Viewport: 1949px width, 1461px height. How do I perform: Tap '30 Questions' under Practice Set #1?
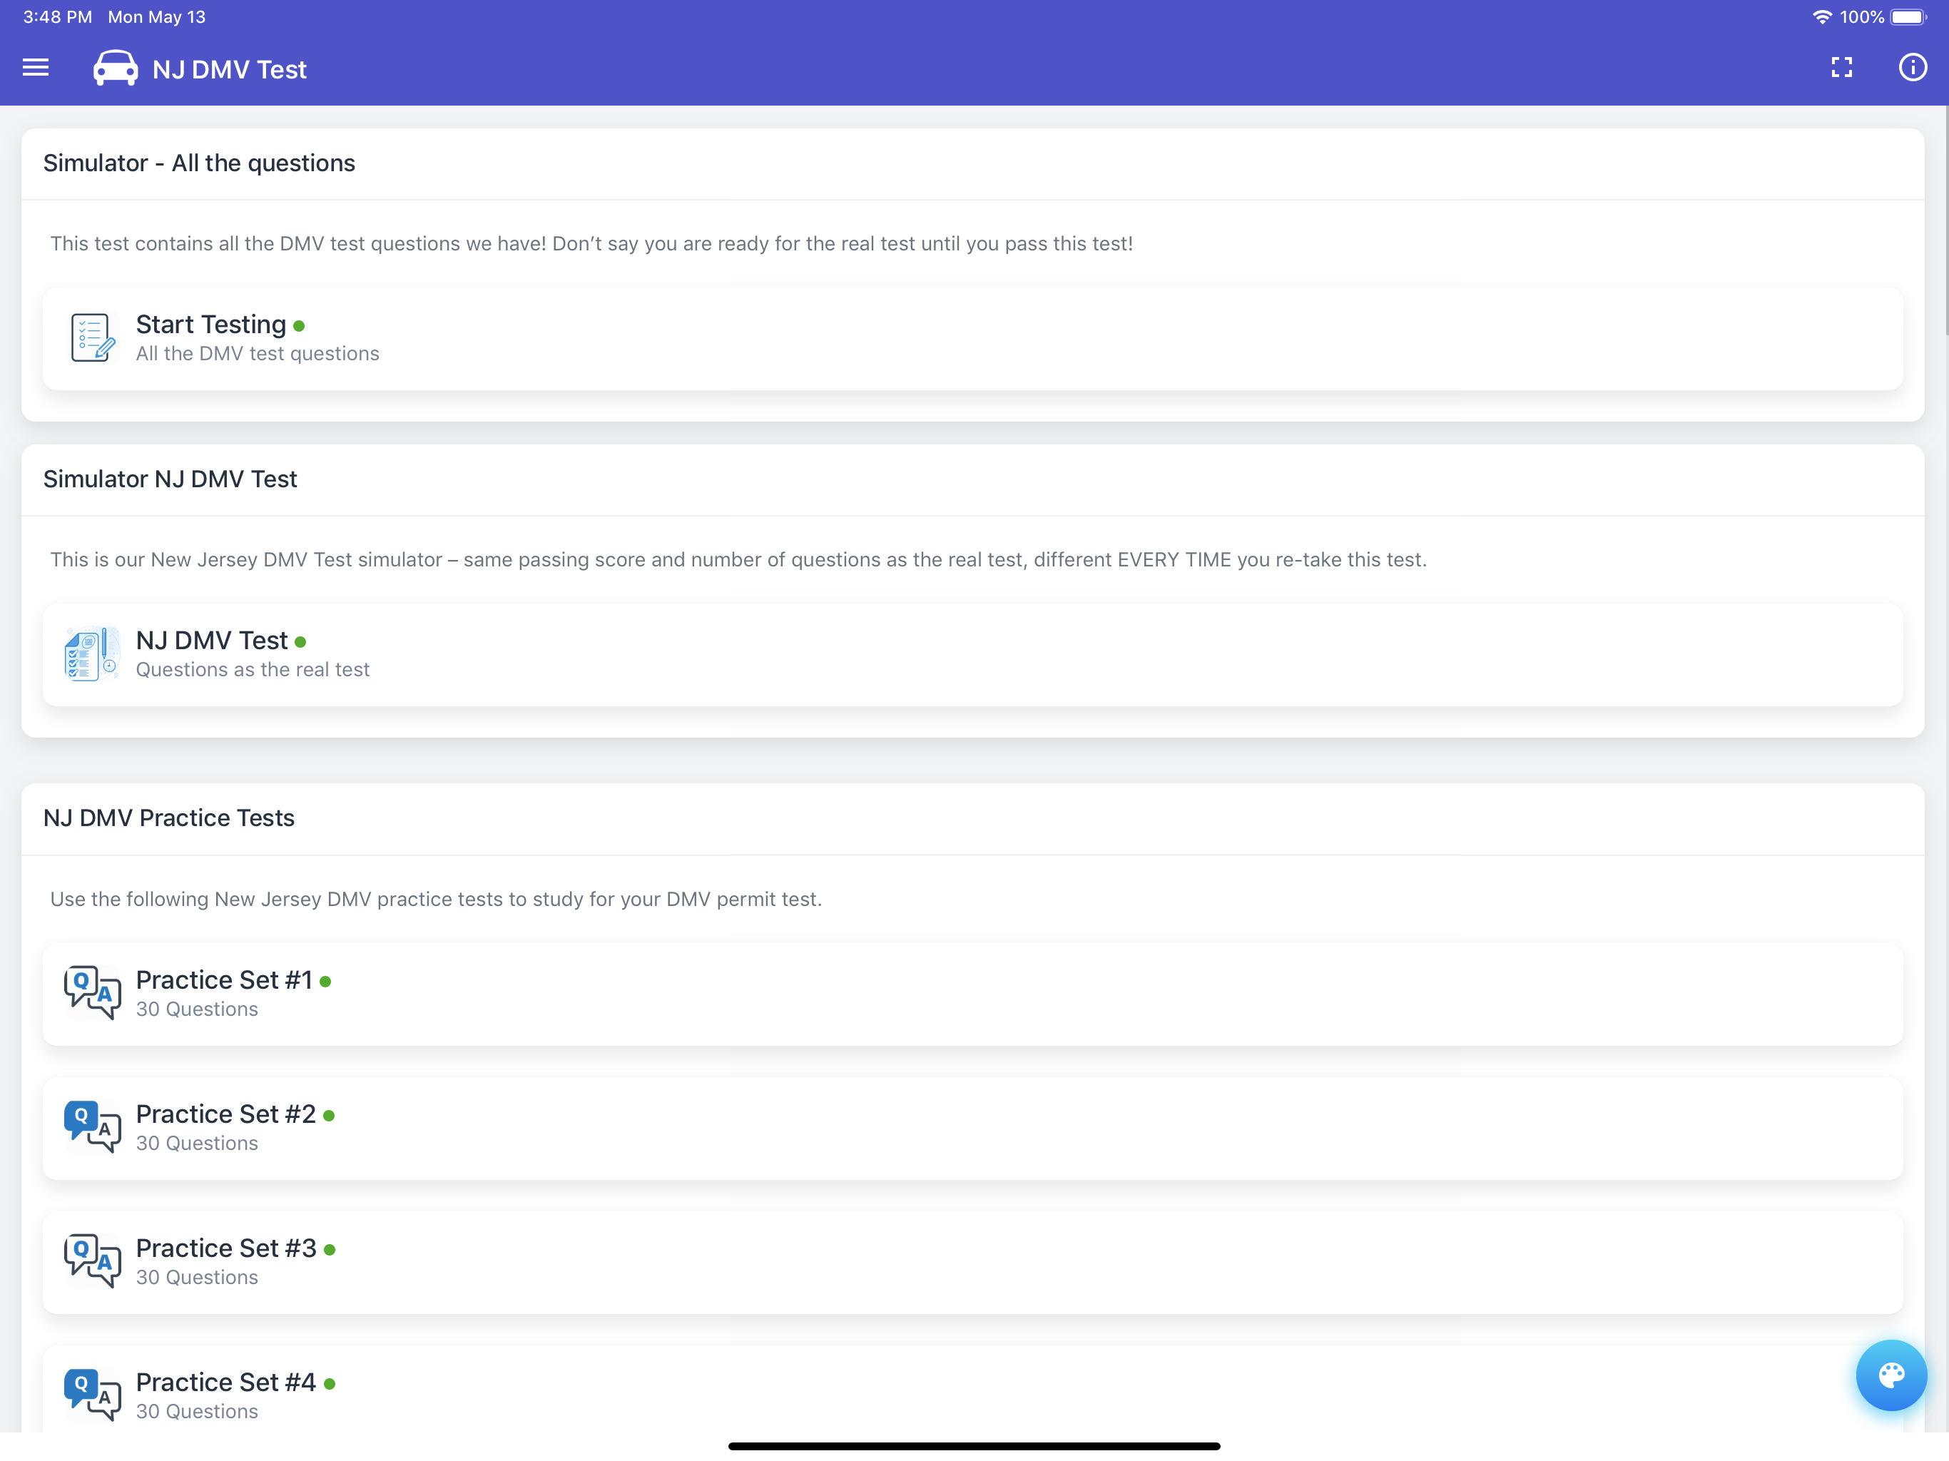196,1009
